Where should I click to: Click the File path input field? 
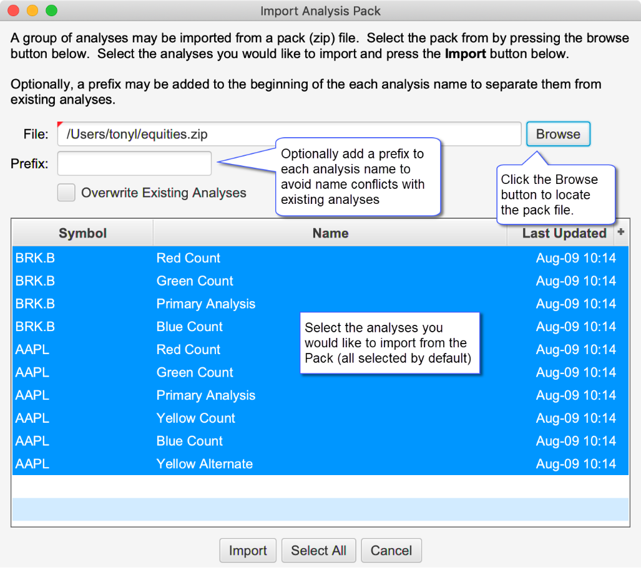pos(289,134)
